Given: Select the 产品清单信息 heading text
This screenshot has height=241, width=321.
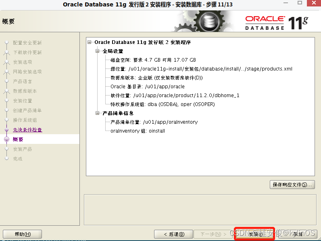Looking at the screenshot, I should [x=118, y=113].
